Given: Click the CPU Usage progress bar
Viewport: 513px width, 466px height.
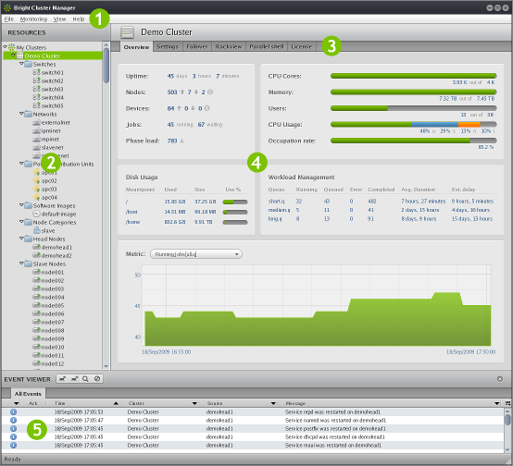Looking at the screenshot, I should 414,124.
